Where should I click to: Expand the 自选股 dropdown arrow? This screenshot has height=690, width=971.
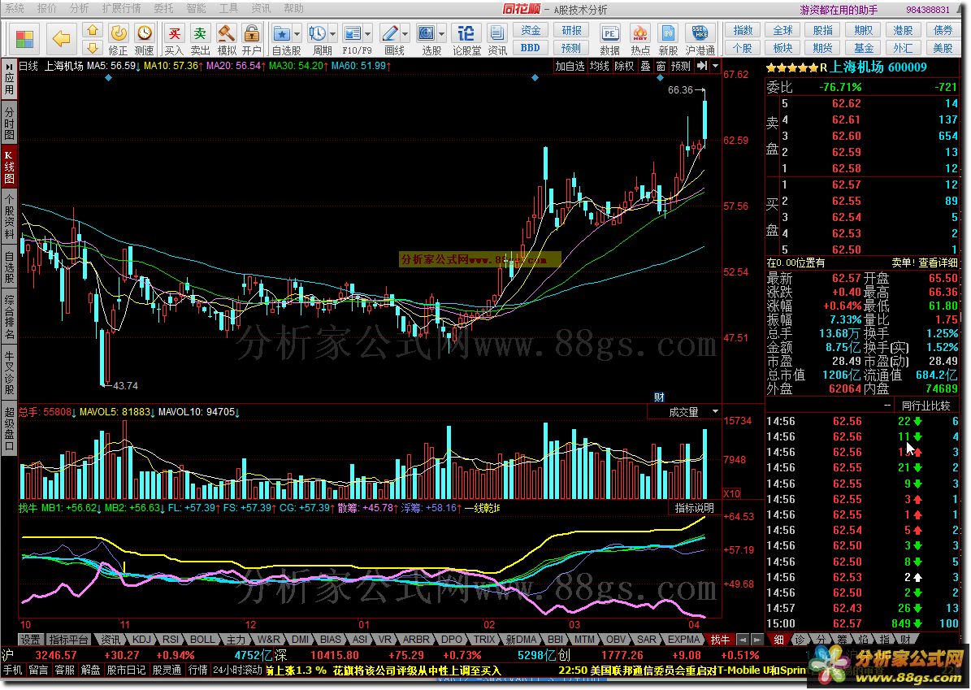click(x=297, y=33)
